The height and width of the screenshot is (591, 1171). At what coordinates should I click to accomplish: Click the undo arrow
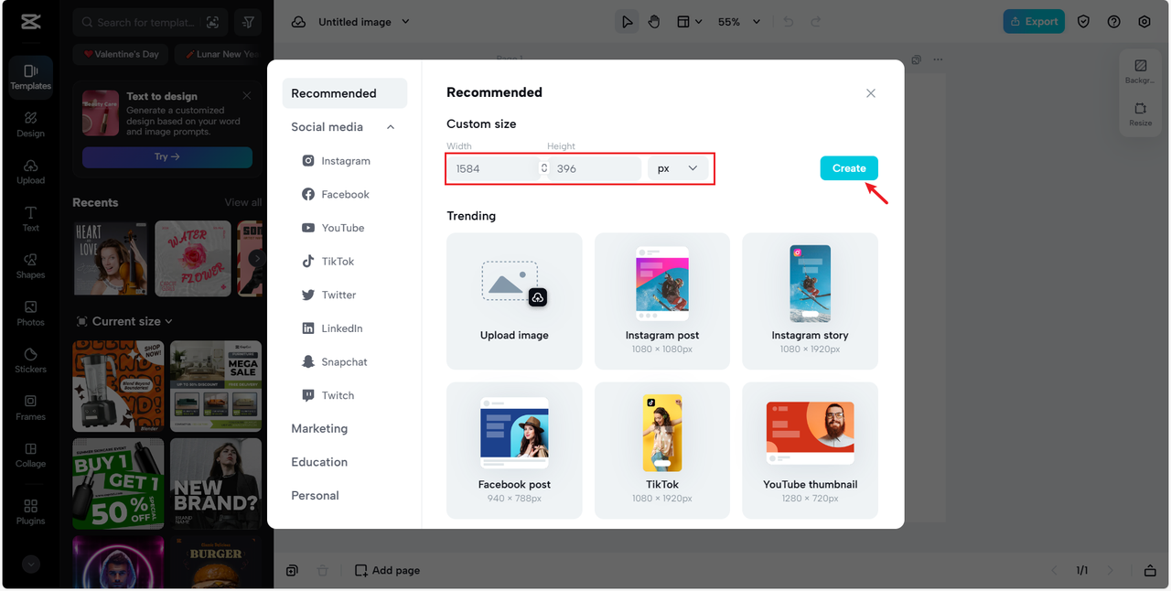(789, 22)
